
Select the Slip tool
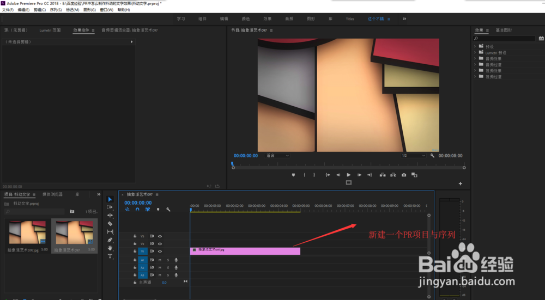pos(110,231)
